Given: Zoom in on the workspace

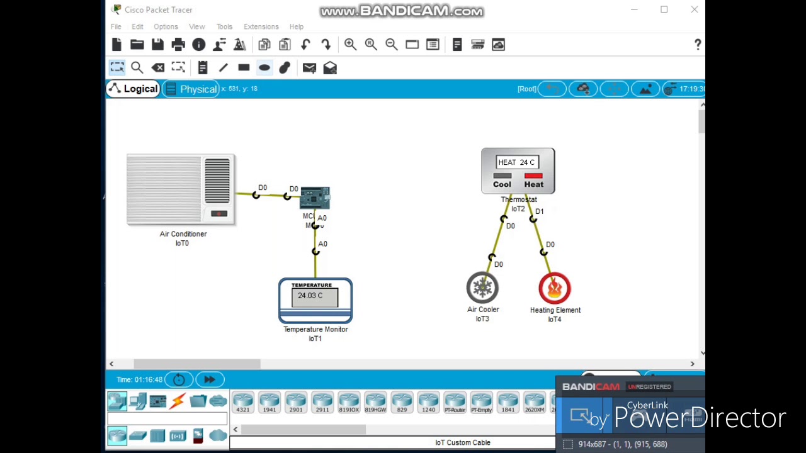Looking at the screenshot, I should [x=350, y=45].
